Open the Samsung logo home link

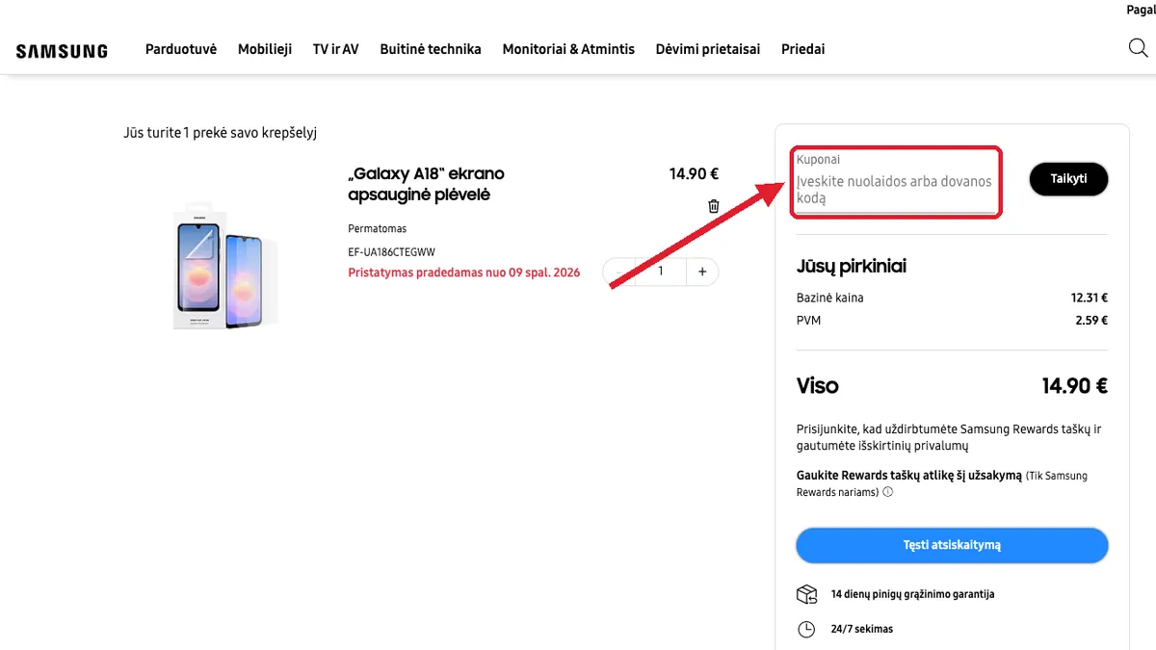(x=62, y=51)
